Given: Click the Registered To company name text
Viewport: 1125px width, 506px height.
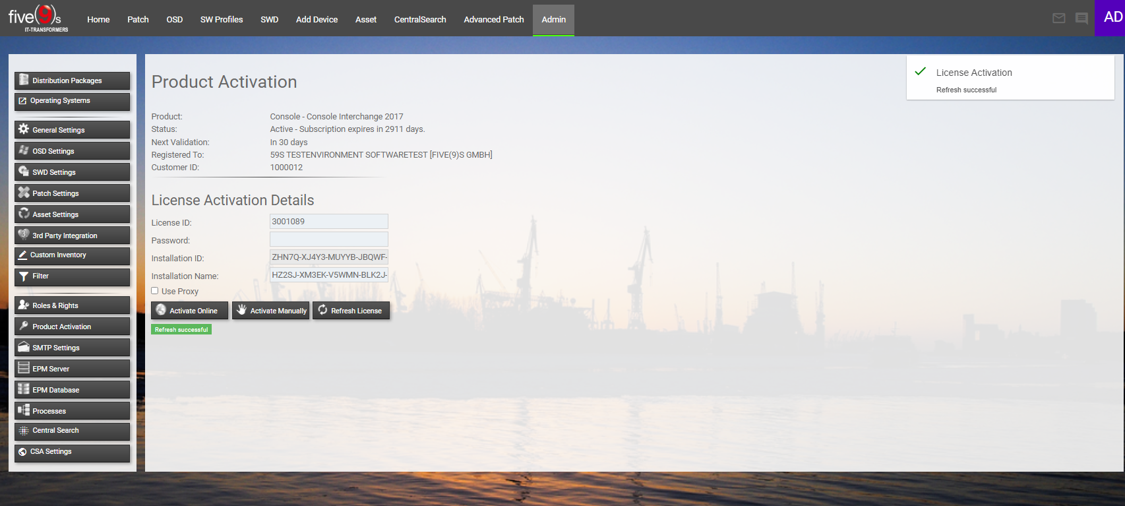Looking at the screenshot, I should tap(381, 155).
